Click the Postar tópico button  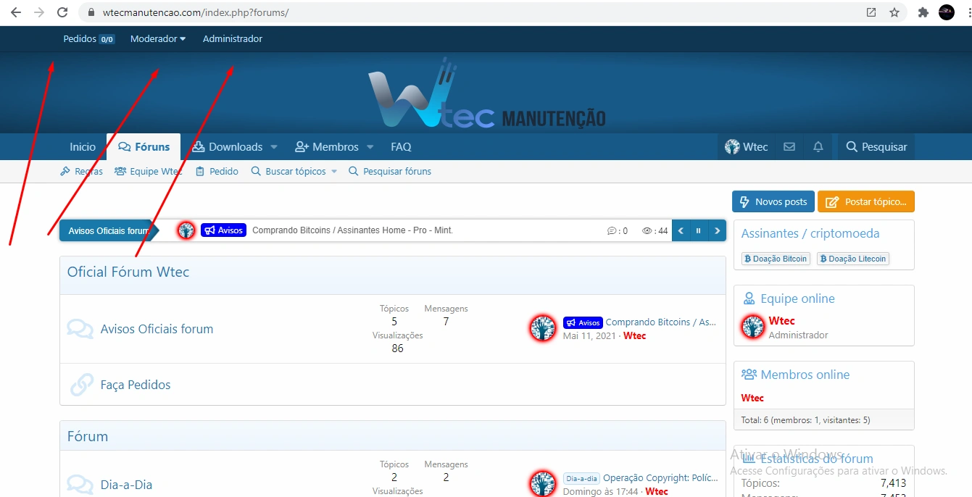866,202
